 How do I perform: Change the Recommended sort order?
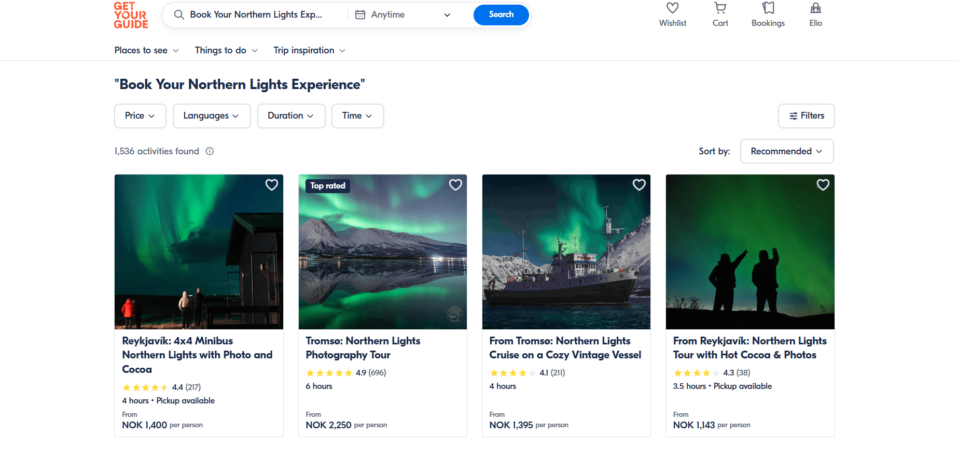click(x=786, y=151)
